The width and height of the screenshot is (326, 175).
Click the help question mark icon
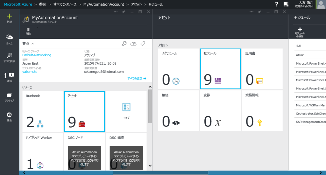(277, 4)
